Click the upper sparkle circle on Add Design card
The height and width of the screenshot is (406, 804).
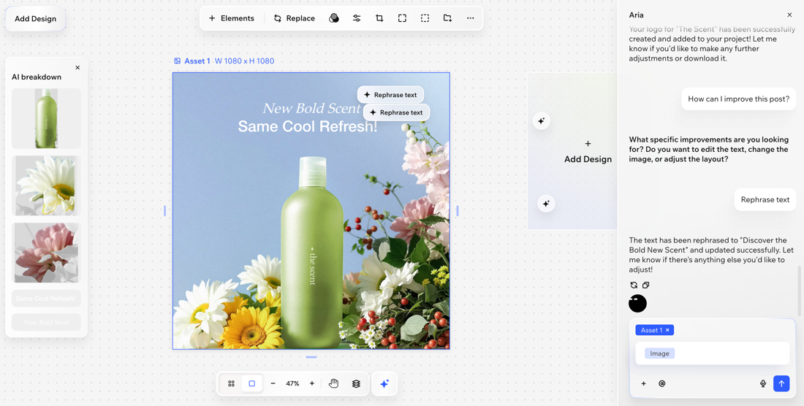click(541, 120)
